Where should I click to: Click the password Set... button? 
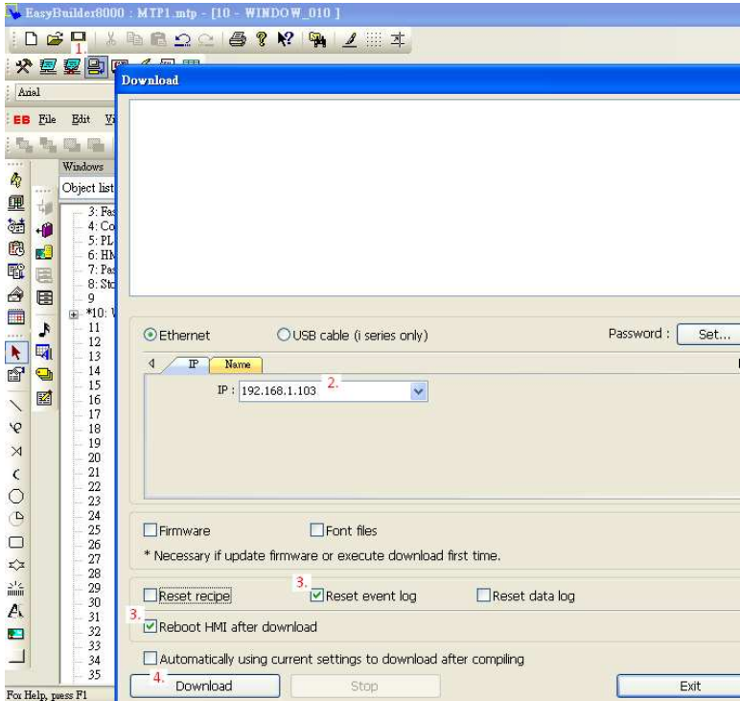pos(711,335)
